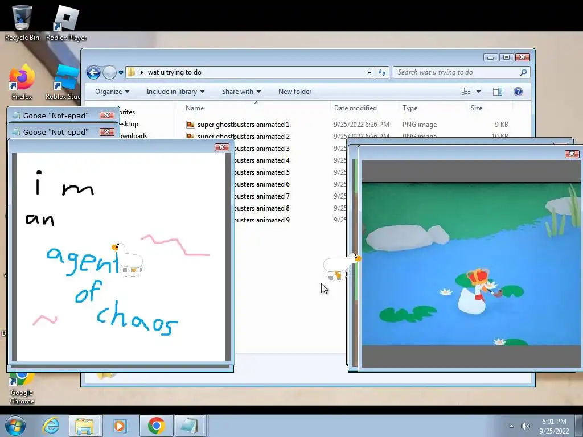Select the file ending in animated 4

[262, 160]
